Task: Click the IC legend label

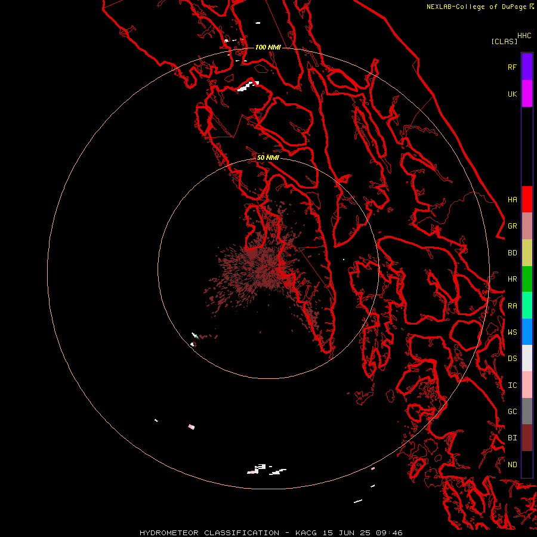Action: [512, 385]
